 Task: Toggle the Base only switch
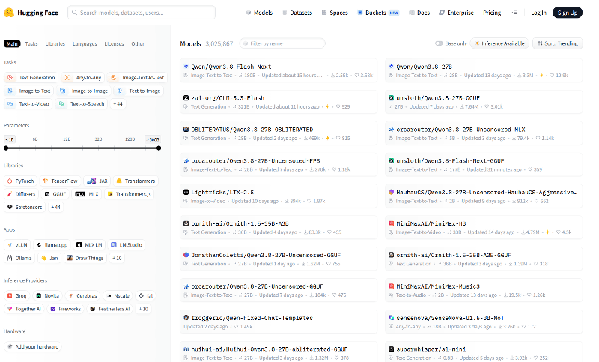[x=439, y=43]
